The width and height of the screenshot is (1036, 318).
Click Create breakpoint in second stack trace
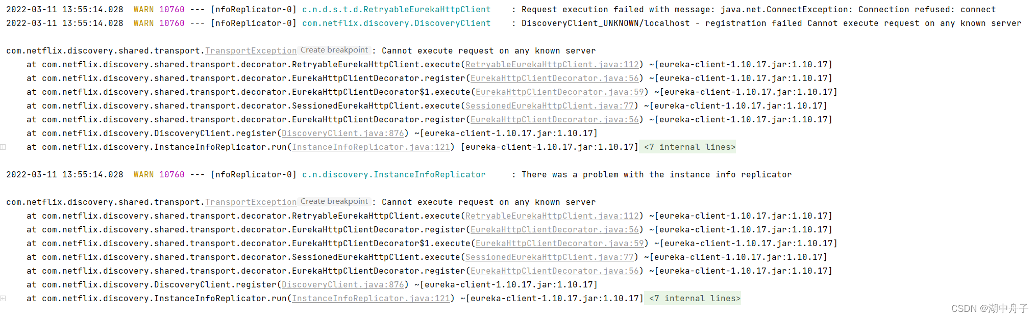[334, 201]
